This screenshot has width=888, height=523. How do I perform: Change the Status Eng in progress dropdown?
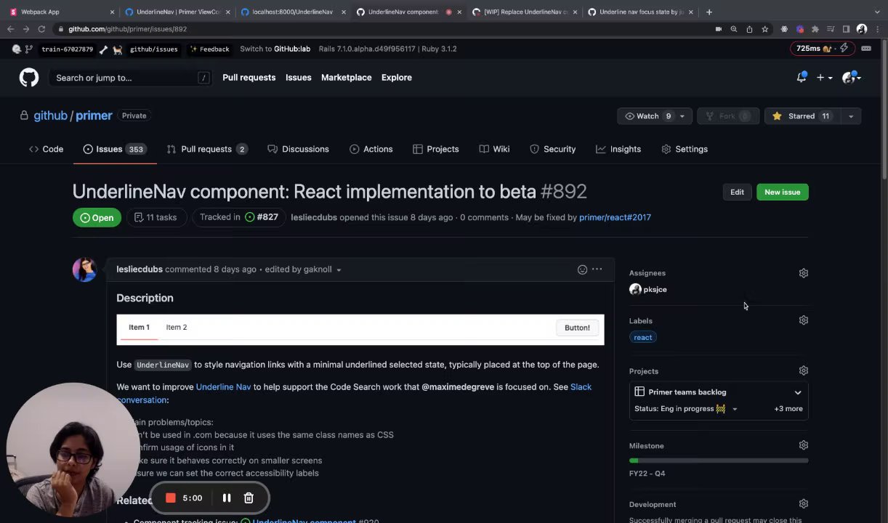[686, 409]
